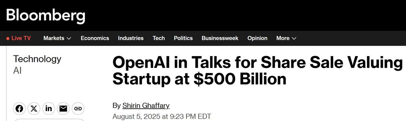Share article via X icon
The height and width of the screenshot is (121, 406).
click(x=34, y=108)
